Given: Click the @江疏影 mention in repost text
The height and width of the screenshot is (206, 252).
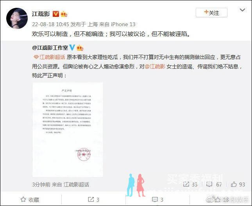Looking at the screenshot, I should coord(155,66).
